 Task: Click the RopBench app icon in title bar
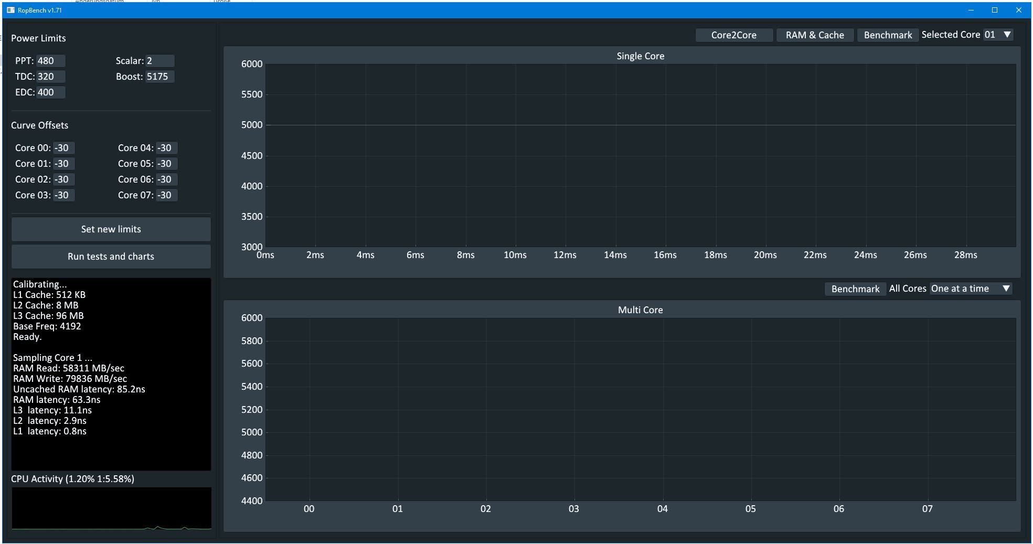[10, 10]
